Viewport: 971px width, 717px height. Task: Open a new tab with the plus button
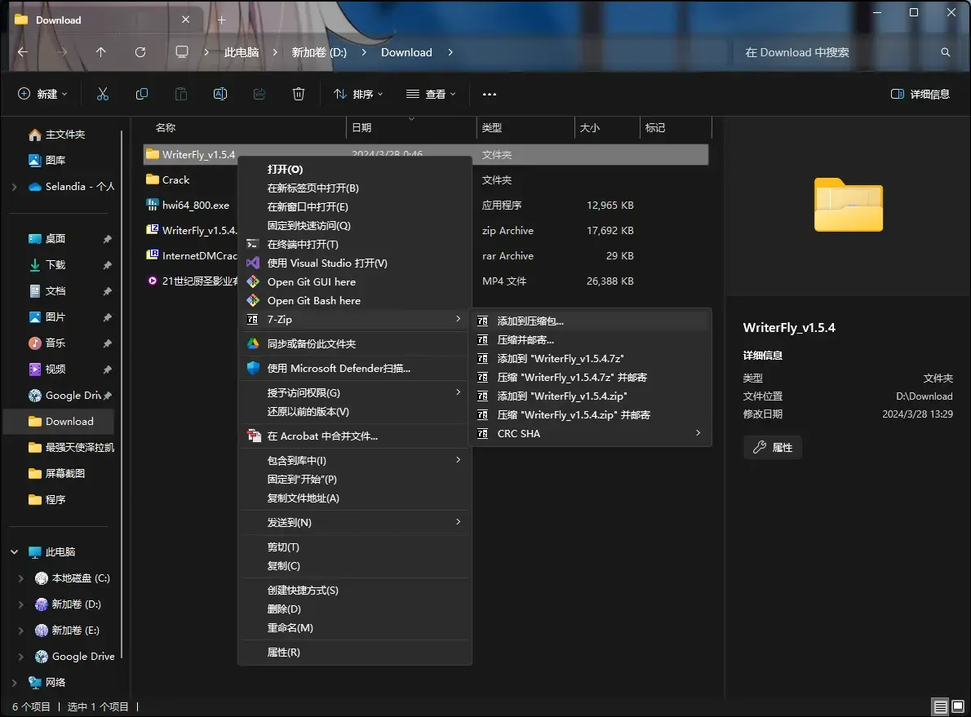click(x=222, y=20)
